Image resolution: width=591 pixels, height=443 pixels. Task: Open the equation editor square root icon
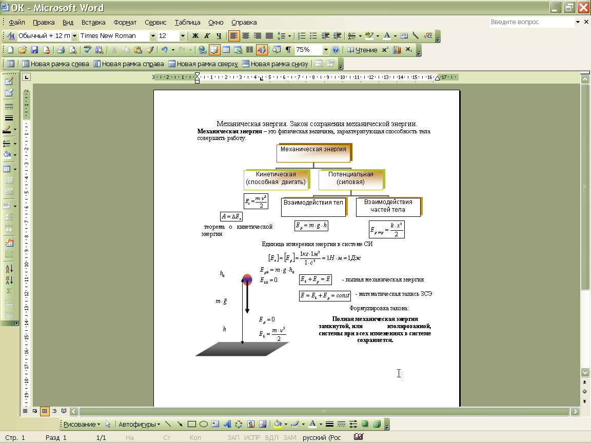[428, 36]
